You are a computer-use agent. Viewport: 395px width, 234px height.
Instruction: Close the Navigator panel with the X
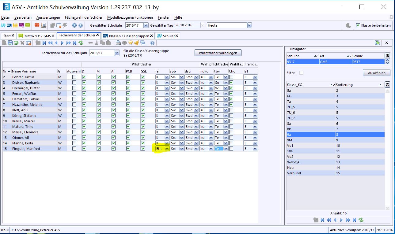click(x=387, y=43)
